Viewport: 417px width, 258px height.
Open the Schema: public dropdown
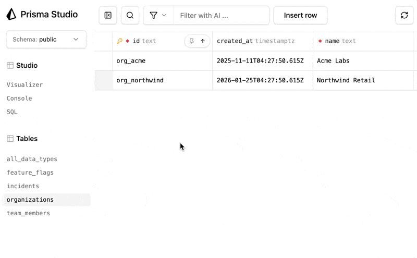click(46, 40)
